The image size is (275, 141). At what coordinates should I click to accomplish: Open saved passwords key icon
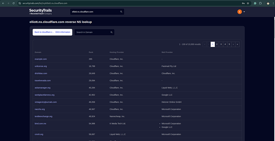243,3
